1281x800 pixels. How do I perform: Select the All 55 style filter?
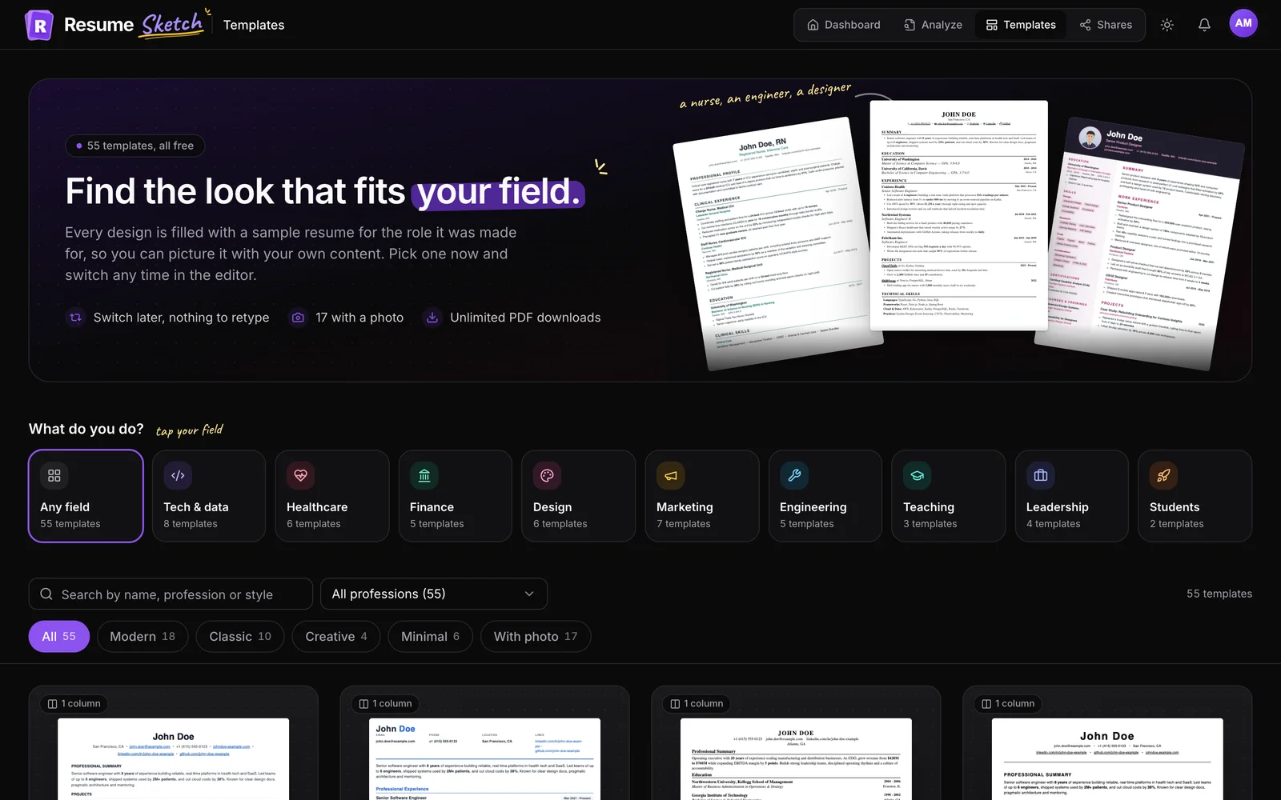coord(59,637)
